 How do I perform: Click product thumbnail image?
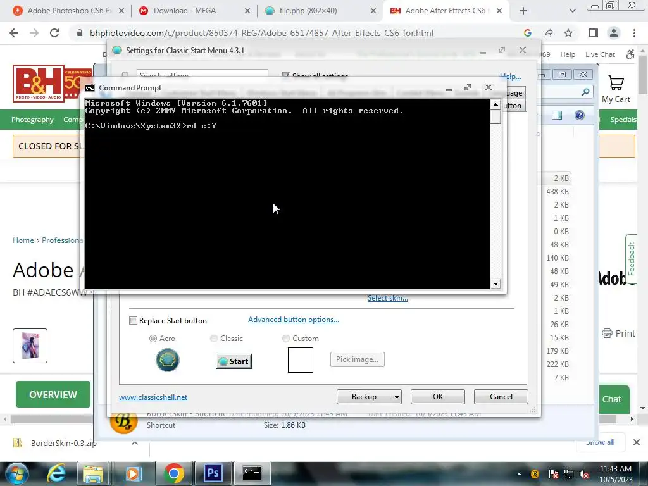pos(30,346)
